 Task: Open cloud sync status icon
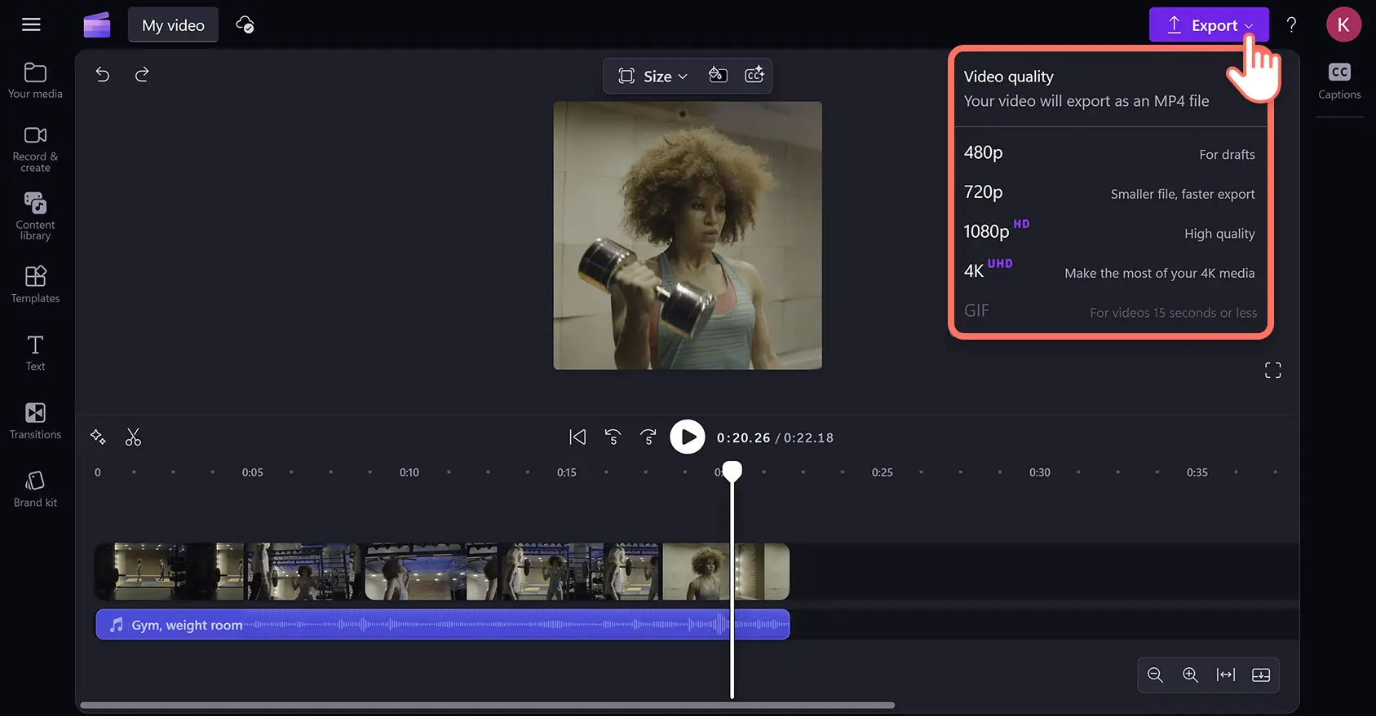point(245,24)
